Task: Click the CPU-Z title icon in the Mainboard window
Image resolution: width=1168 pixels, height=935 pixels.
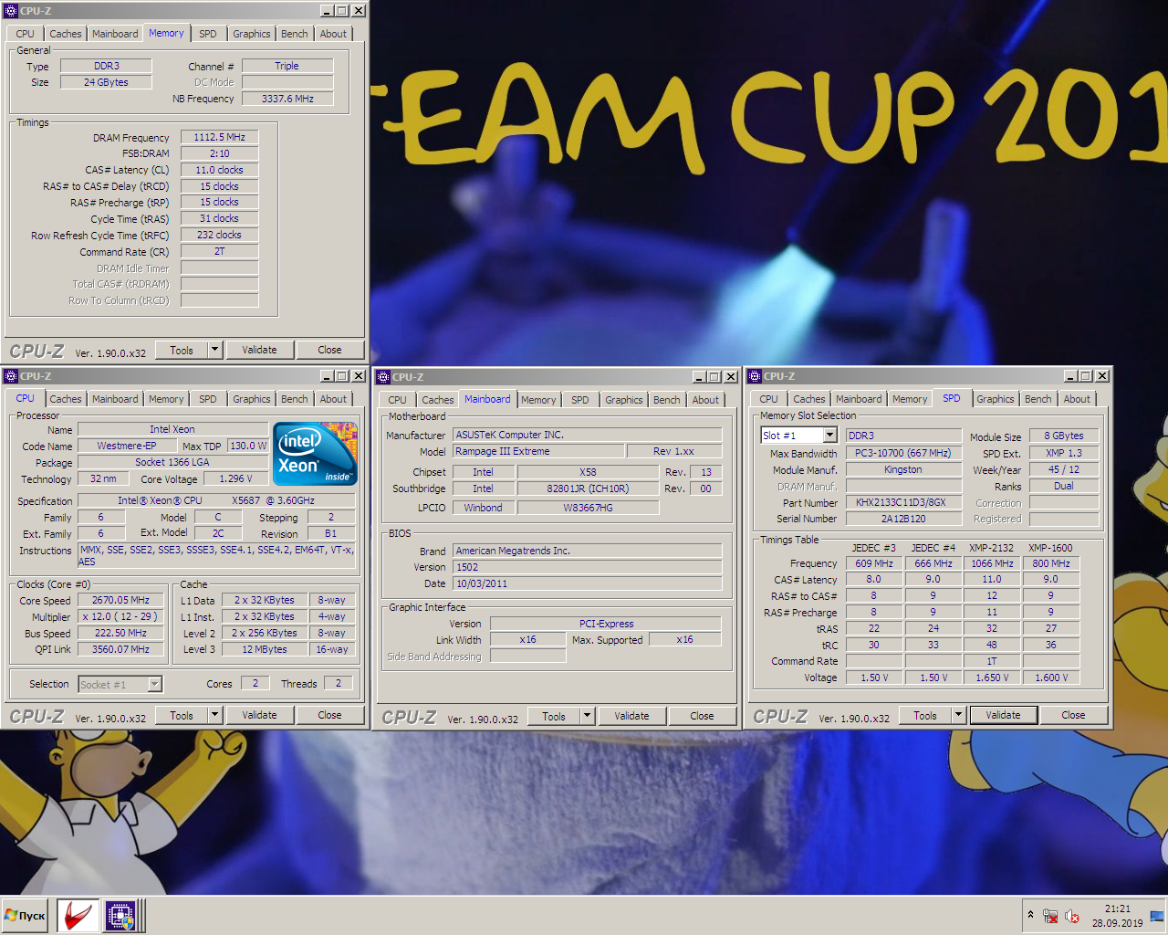Action: (383, 377)
